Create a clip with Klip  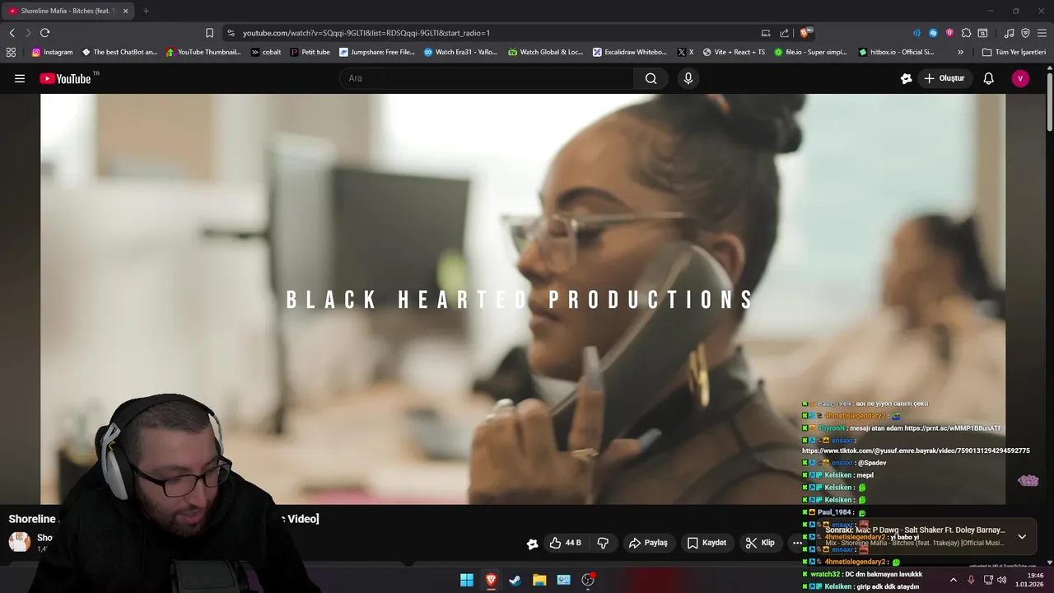coord(760,543)
